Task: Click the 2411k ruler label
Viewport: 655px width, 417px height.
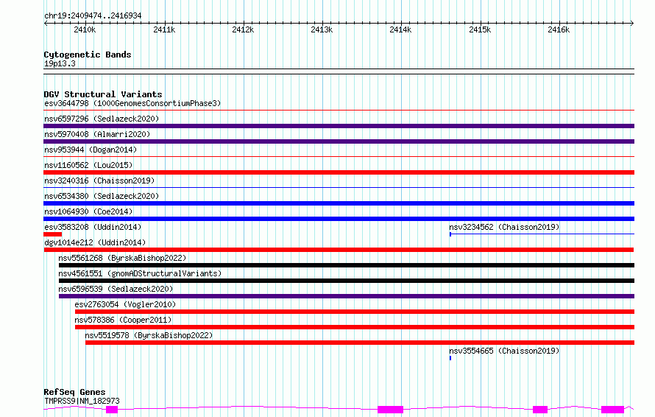Action: [163, 29]
